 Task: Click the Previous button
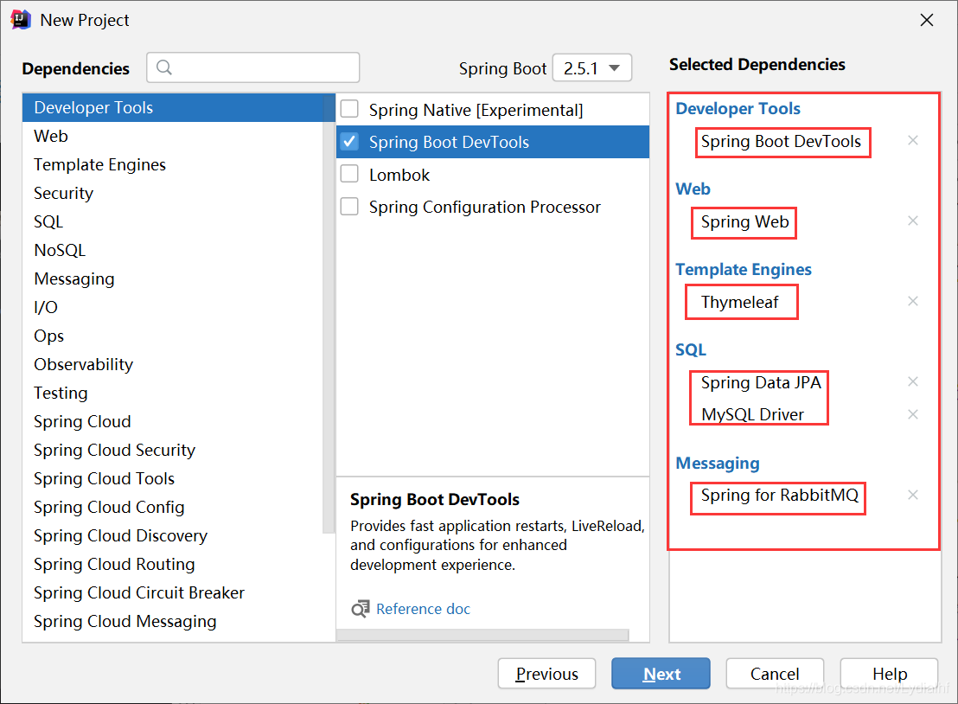546,674
